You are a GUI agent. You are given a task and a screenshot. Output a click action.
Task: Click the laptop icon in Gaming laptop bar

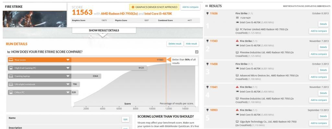point(11,76)
